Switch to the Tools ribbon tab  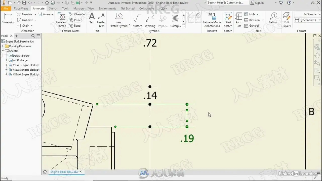coord(65,8)
